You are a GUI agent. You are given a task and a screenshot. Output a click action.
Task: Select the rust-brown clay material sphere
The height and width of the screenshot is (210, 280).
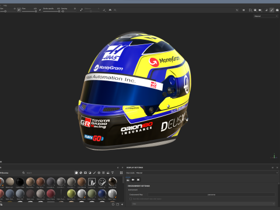(x=40, y=182)
